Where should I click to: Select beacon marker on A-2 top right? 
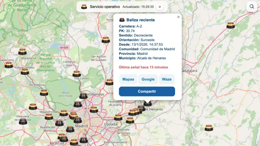(231, 25)
